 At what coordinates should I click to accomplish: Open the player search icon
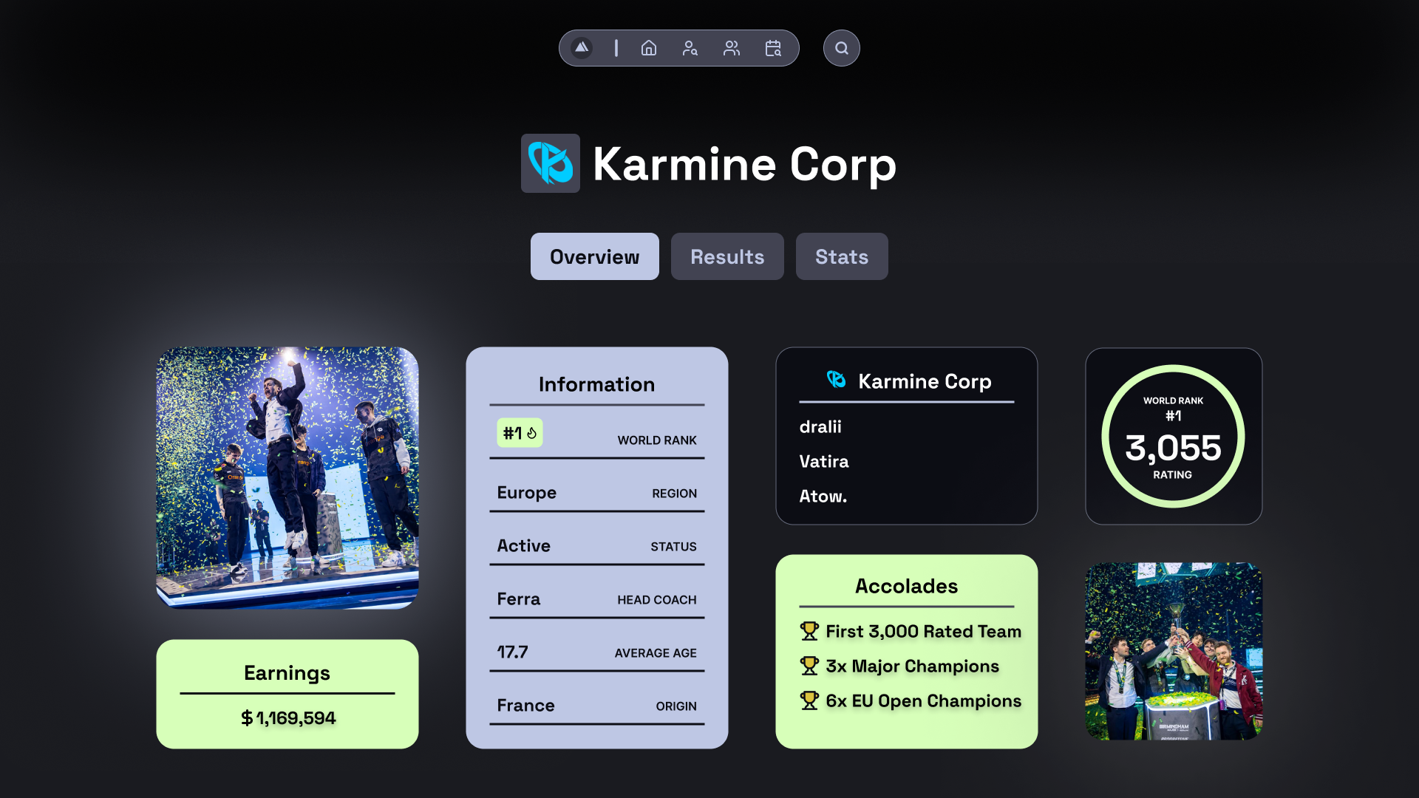(690, 48)
